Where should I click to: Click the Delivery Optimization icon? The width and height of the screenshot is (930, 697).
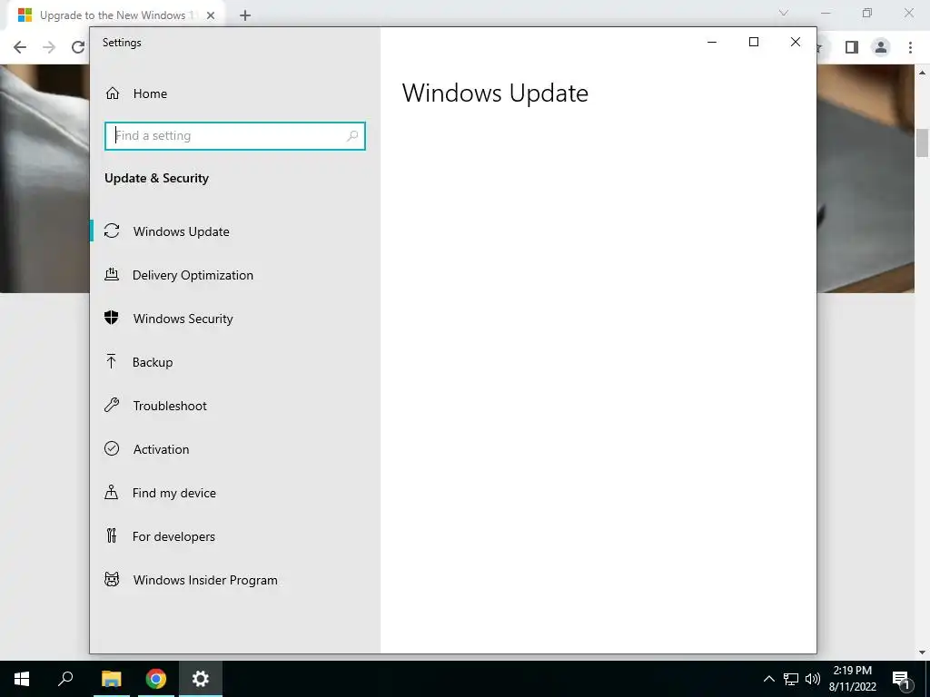click(112, 274)
